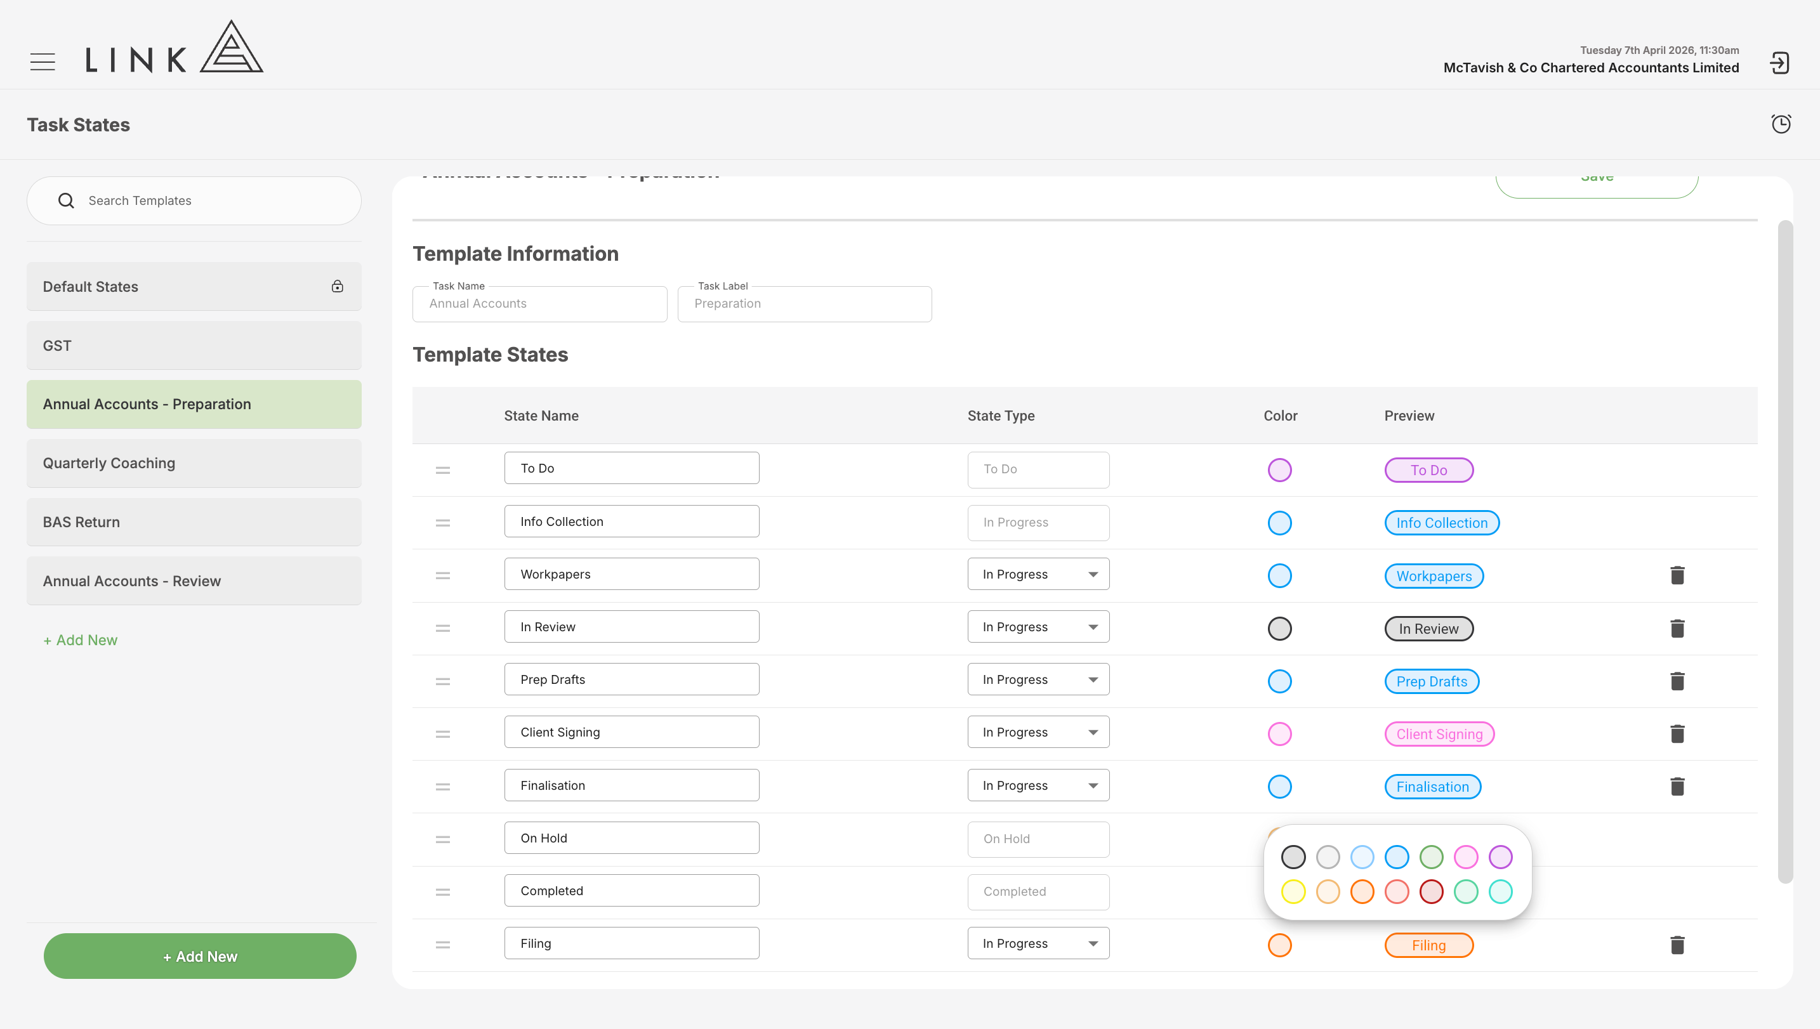Click the Filing row drag handle
Screen dimensions: 1820x1029
(x=442, y=945)
